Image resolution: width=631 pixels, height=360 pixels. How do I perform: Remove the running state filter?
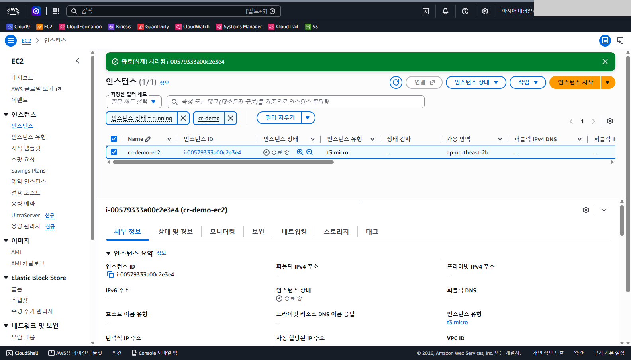[183, 118]
